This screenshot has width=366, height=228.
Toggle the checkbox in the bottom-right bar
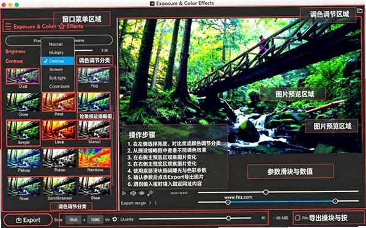pos(297,218)
